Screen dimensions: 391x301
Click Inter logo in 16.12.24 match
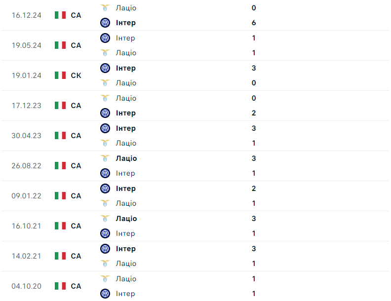[x=105, y=23]
